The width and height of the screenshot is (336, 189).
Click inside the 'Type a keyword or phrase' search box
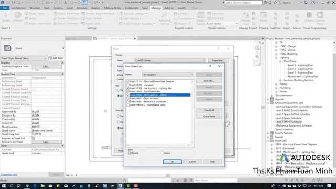(244, 3)
